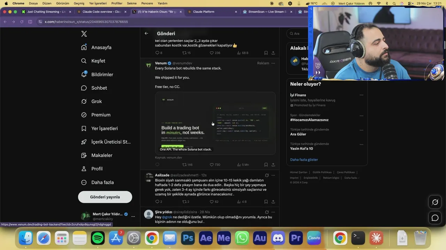Open the Ara Güler trend
This screenshot has width=446, height=250.
coord(298,134)
